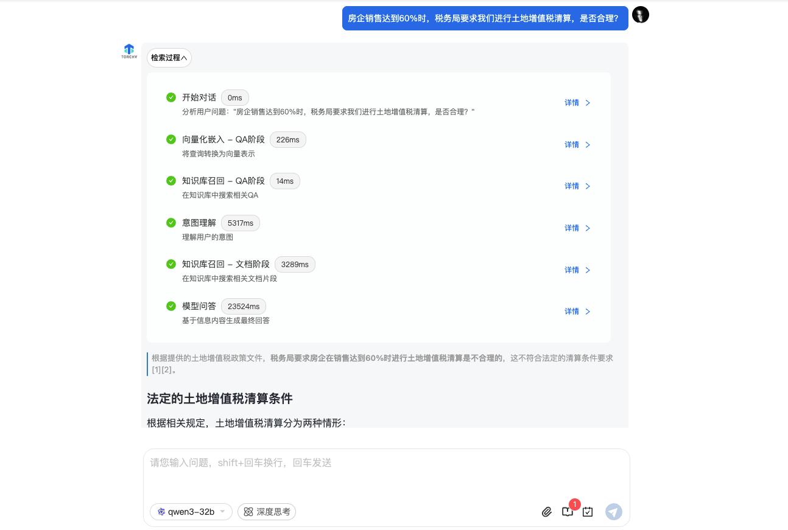The width and height of the screenshot is (788, 530).
Task: View 详情 of 知识库召回 – QA阶段
Action: point(577,186)
